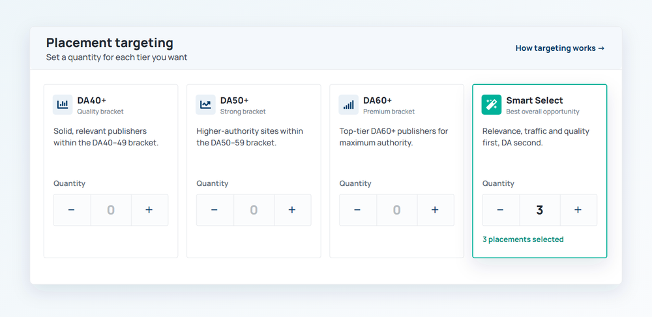Click the DA40+ bar chart icon
This screenshot has height=317, width=652.
point(63,104)
